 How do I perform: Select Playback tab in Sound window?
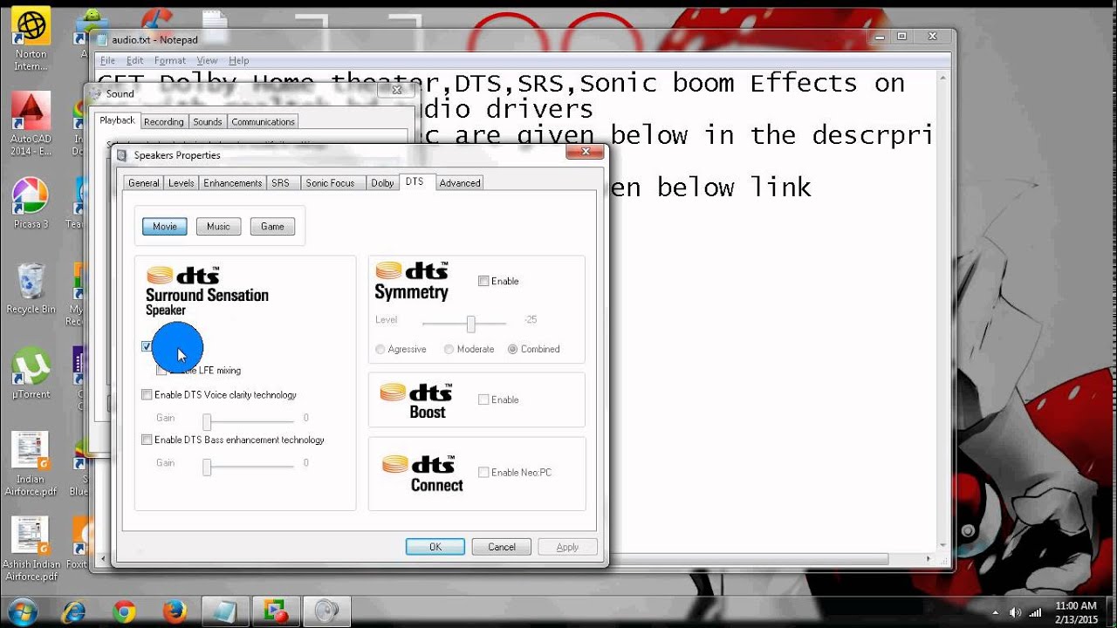click(x=117, y=120)
